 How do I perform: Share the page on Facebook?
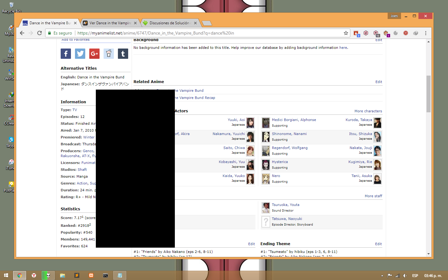pyautogui.click(x=66, y=54)
